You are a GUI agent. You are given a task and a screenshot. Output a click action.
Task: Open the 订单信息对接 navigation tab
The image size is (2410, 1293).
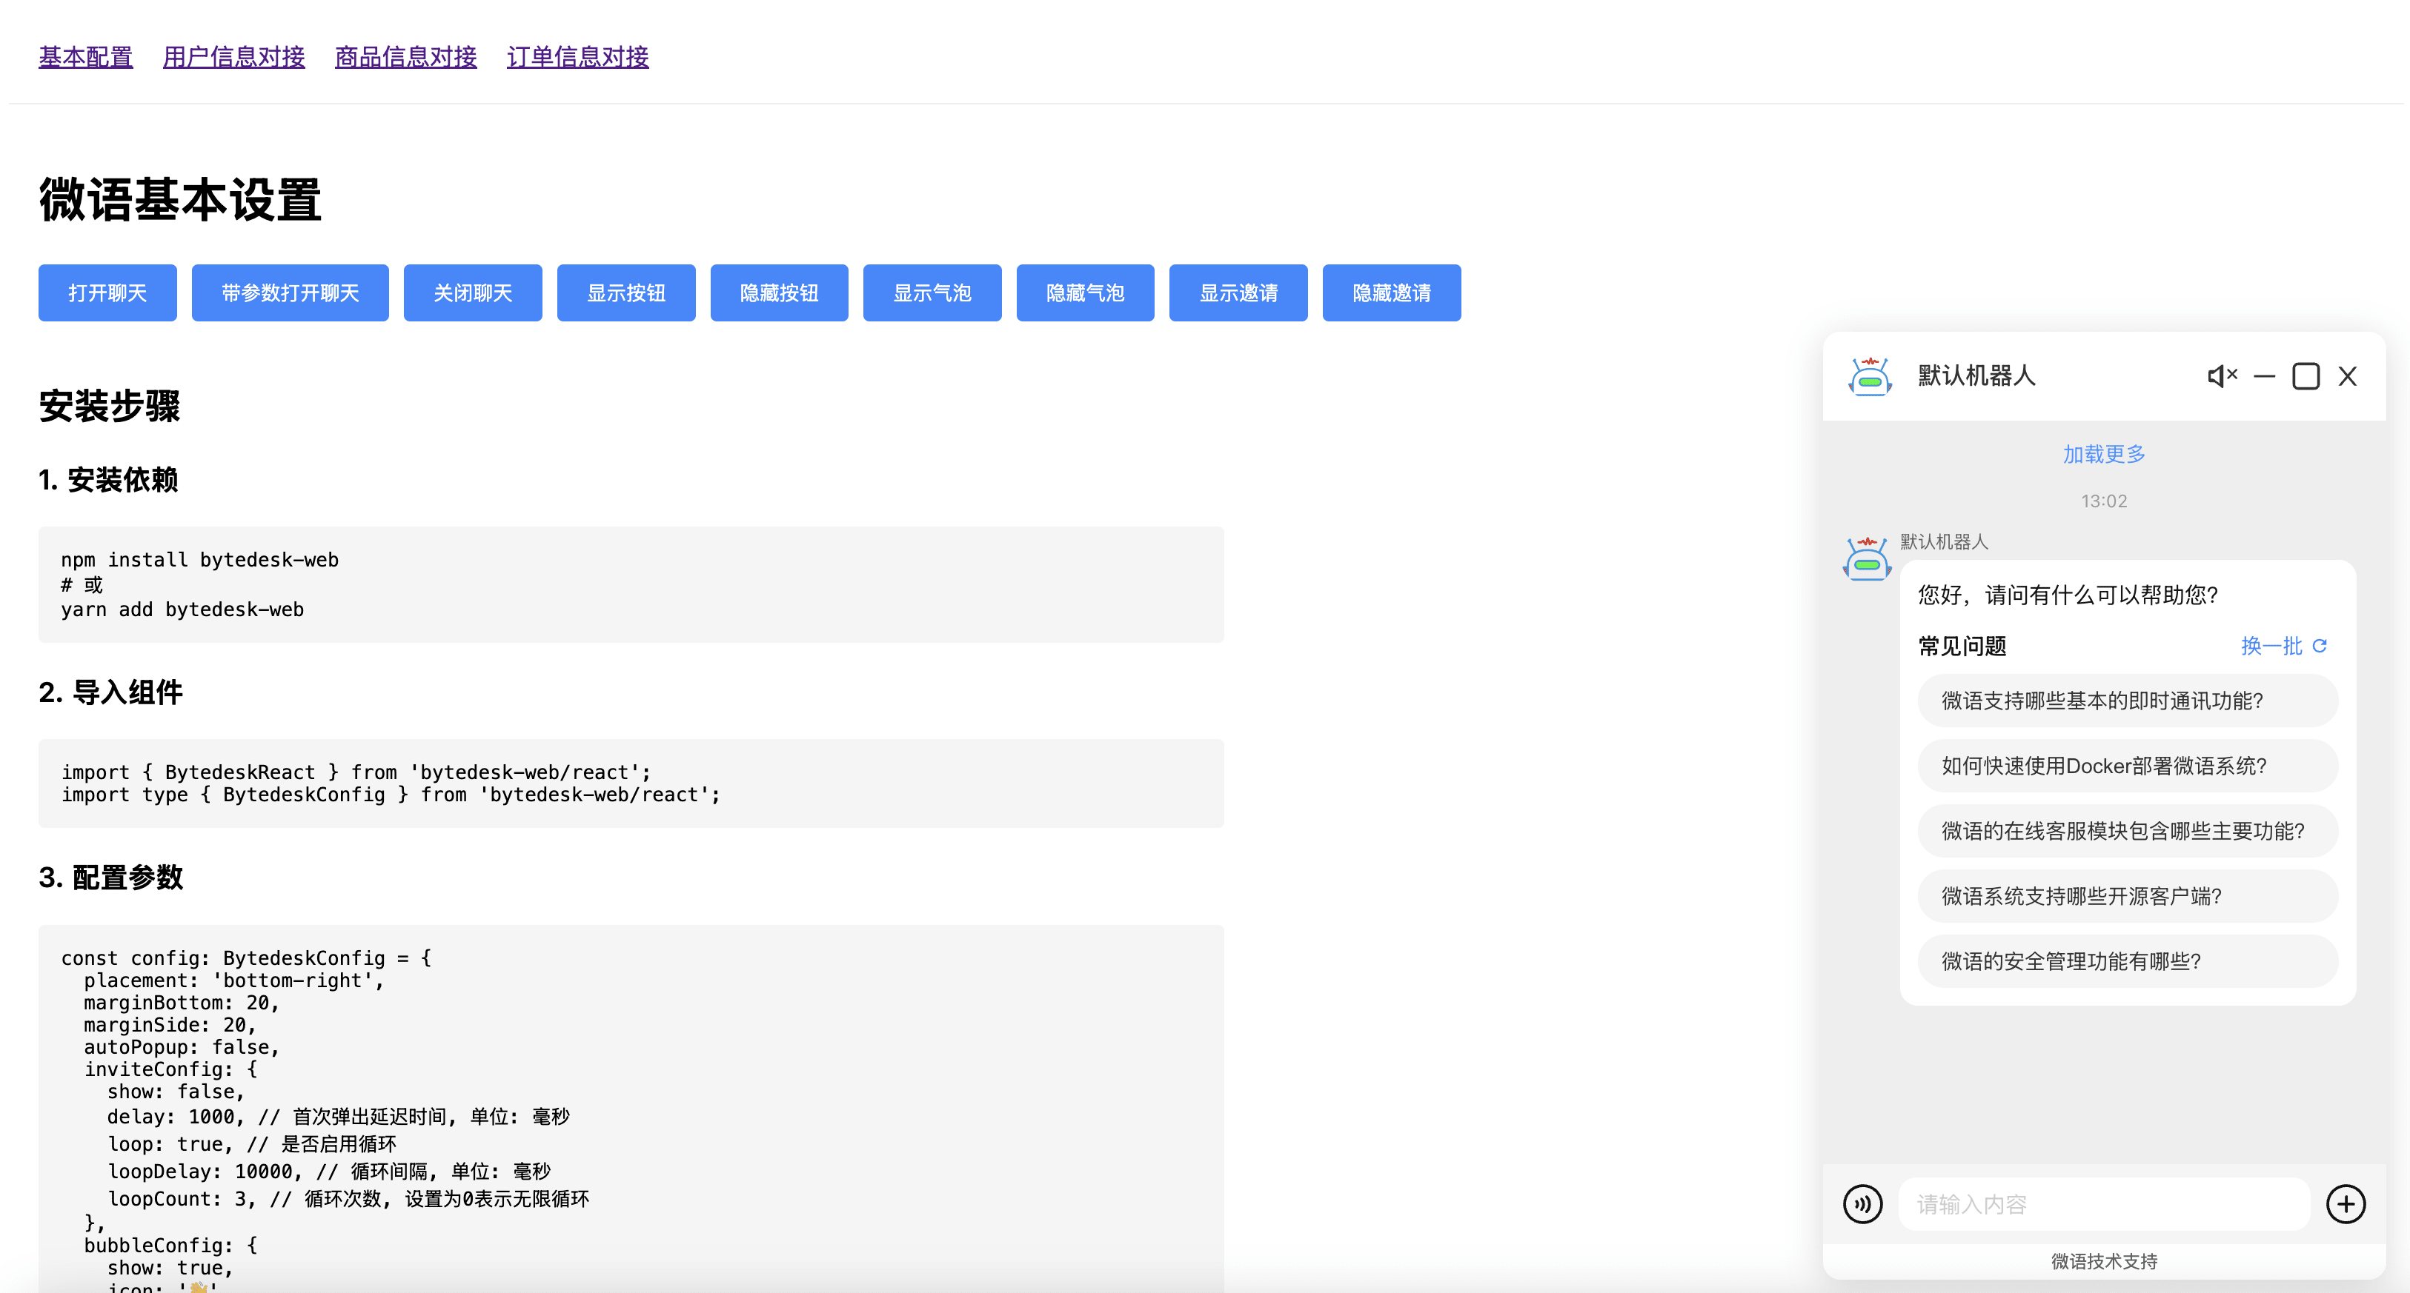click(x=577, y=57)
